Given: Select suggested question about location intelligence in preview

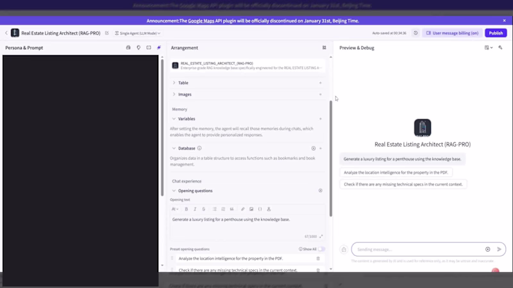Looking at the screenshot, I should [396, 172].
